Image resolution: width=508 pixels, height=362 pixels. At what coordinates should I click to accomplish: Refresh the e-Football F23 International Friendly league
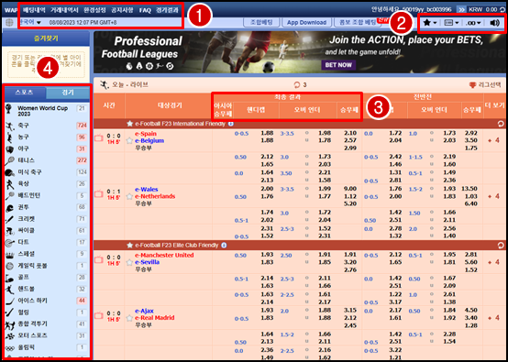(501, 124)
